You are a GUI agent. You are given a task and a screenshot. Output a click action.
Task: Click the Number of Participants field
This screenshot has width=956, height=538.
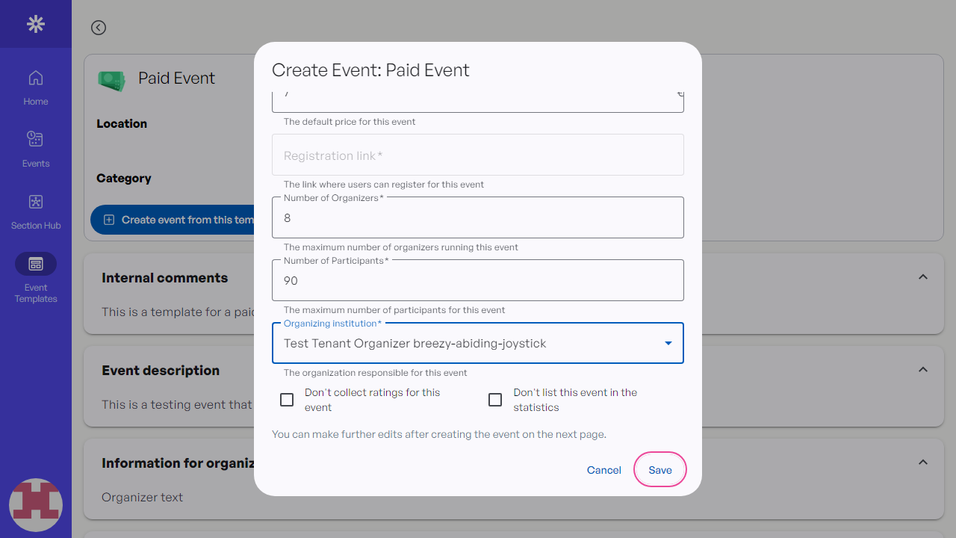[478, 281]
